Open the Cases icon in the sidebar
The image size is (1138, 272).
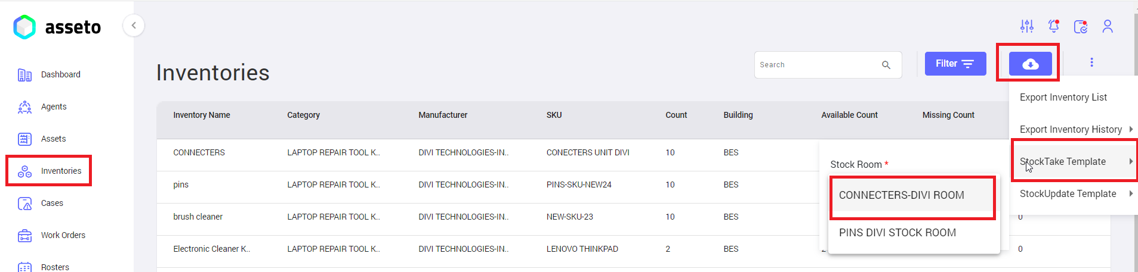[x=24, y=204]
